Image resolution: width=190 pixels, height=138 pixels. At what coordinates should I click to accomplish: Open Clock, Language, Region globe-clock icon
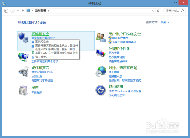point(101,71)
